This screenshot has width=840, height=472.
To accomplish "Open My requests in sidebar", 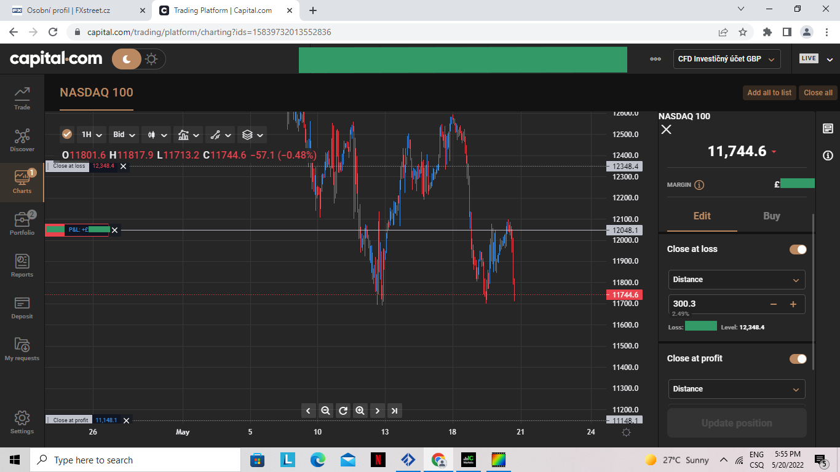I will tap(22, 350).
